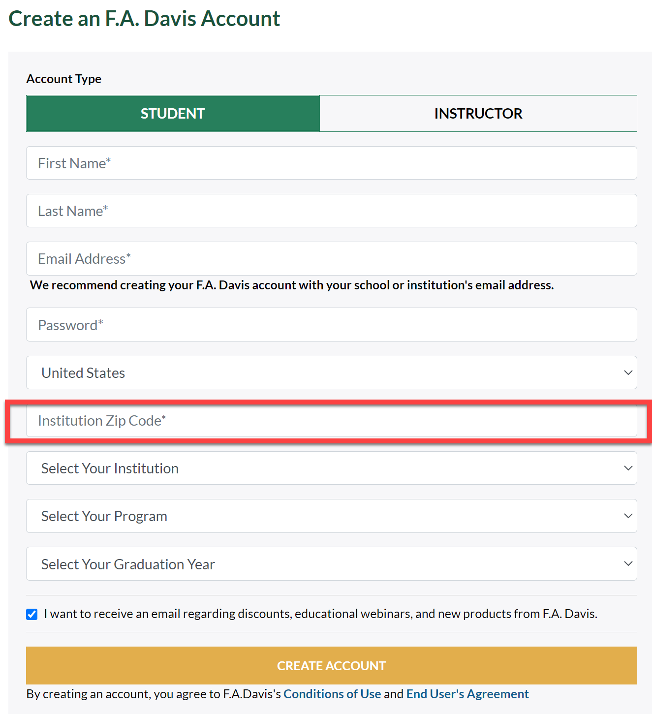Image resolution: width=652 pixels, height=714 pixels.
Task: Click the chevron arrow on country selector
Action: (x=628, y=373)
